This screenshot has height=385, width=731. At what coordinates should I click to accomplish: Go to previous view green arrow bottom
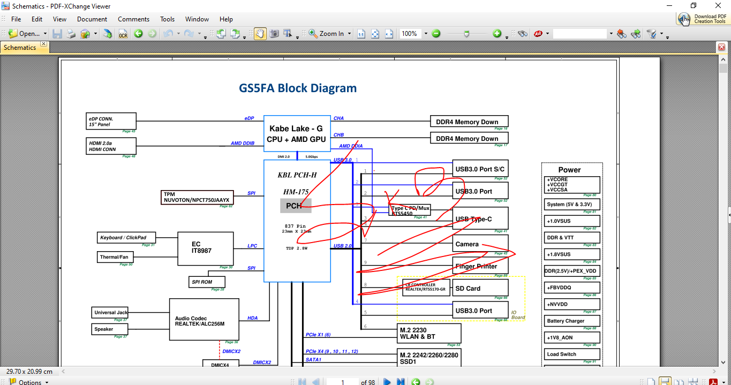pos(416,382)
